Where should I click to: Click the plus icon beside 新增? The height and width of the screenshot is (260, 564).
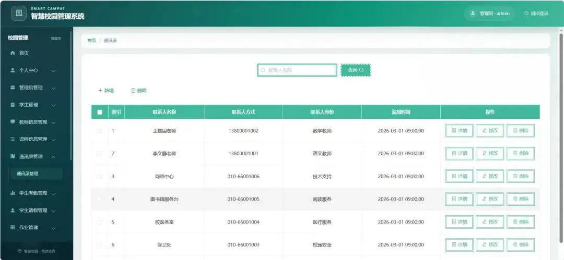point(100,91)
